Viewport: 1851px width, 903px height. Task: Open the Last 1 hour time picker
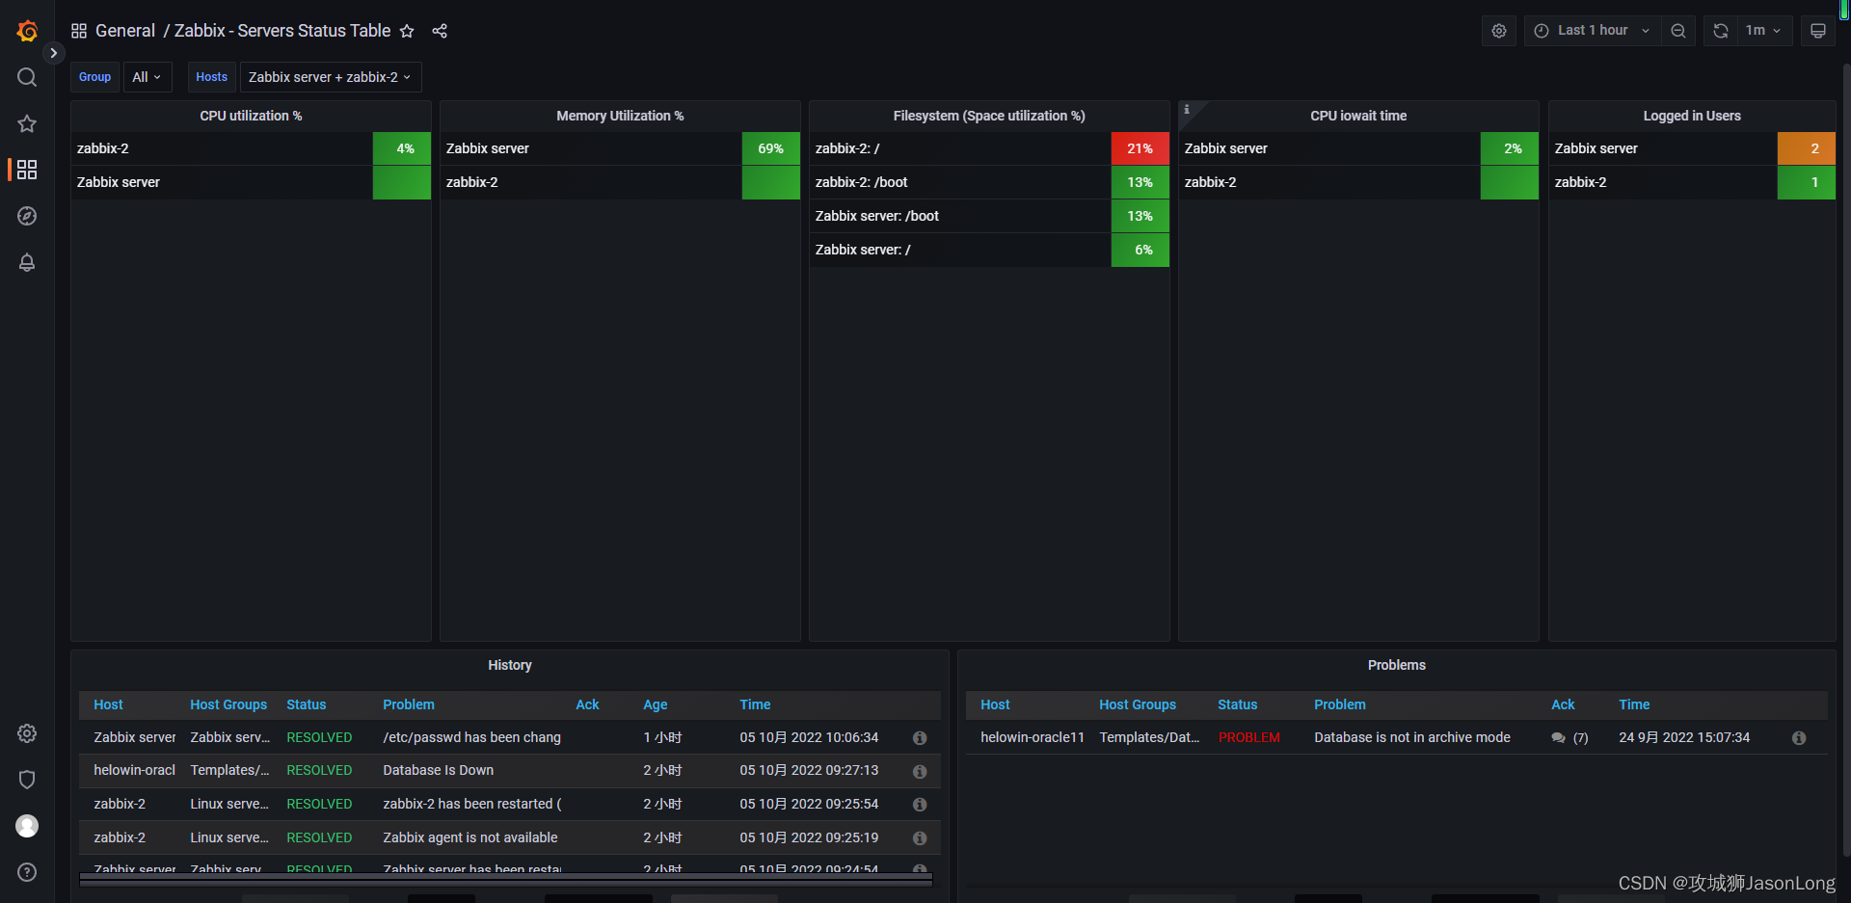click(x=1591, y=30)
